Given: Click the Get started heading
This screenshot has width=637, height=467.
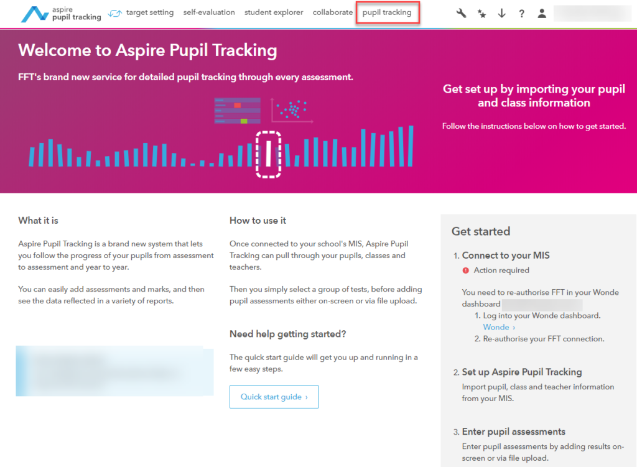Looking at the screenshot, I should (481, 231).
